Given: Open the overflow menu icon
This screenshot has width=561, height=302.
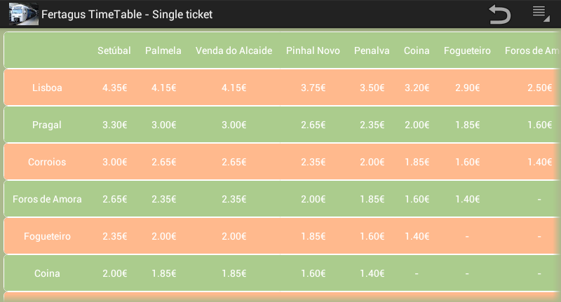Looking at the screenshot, I should click(x=539, y=13).
